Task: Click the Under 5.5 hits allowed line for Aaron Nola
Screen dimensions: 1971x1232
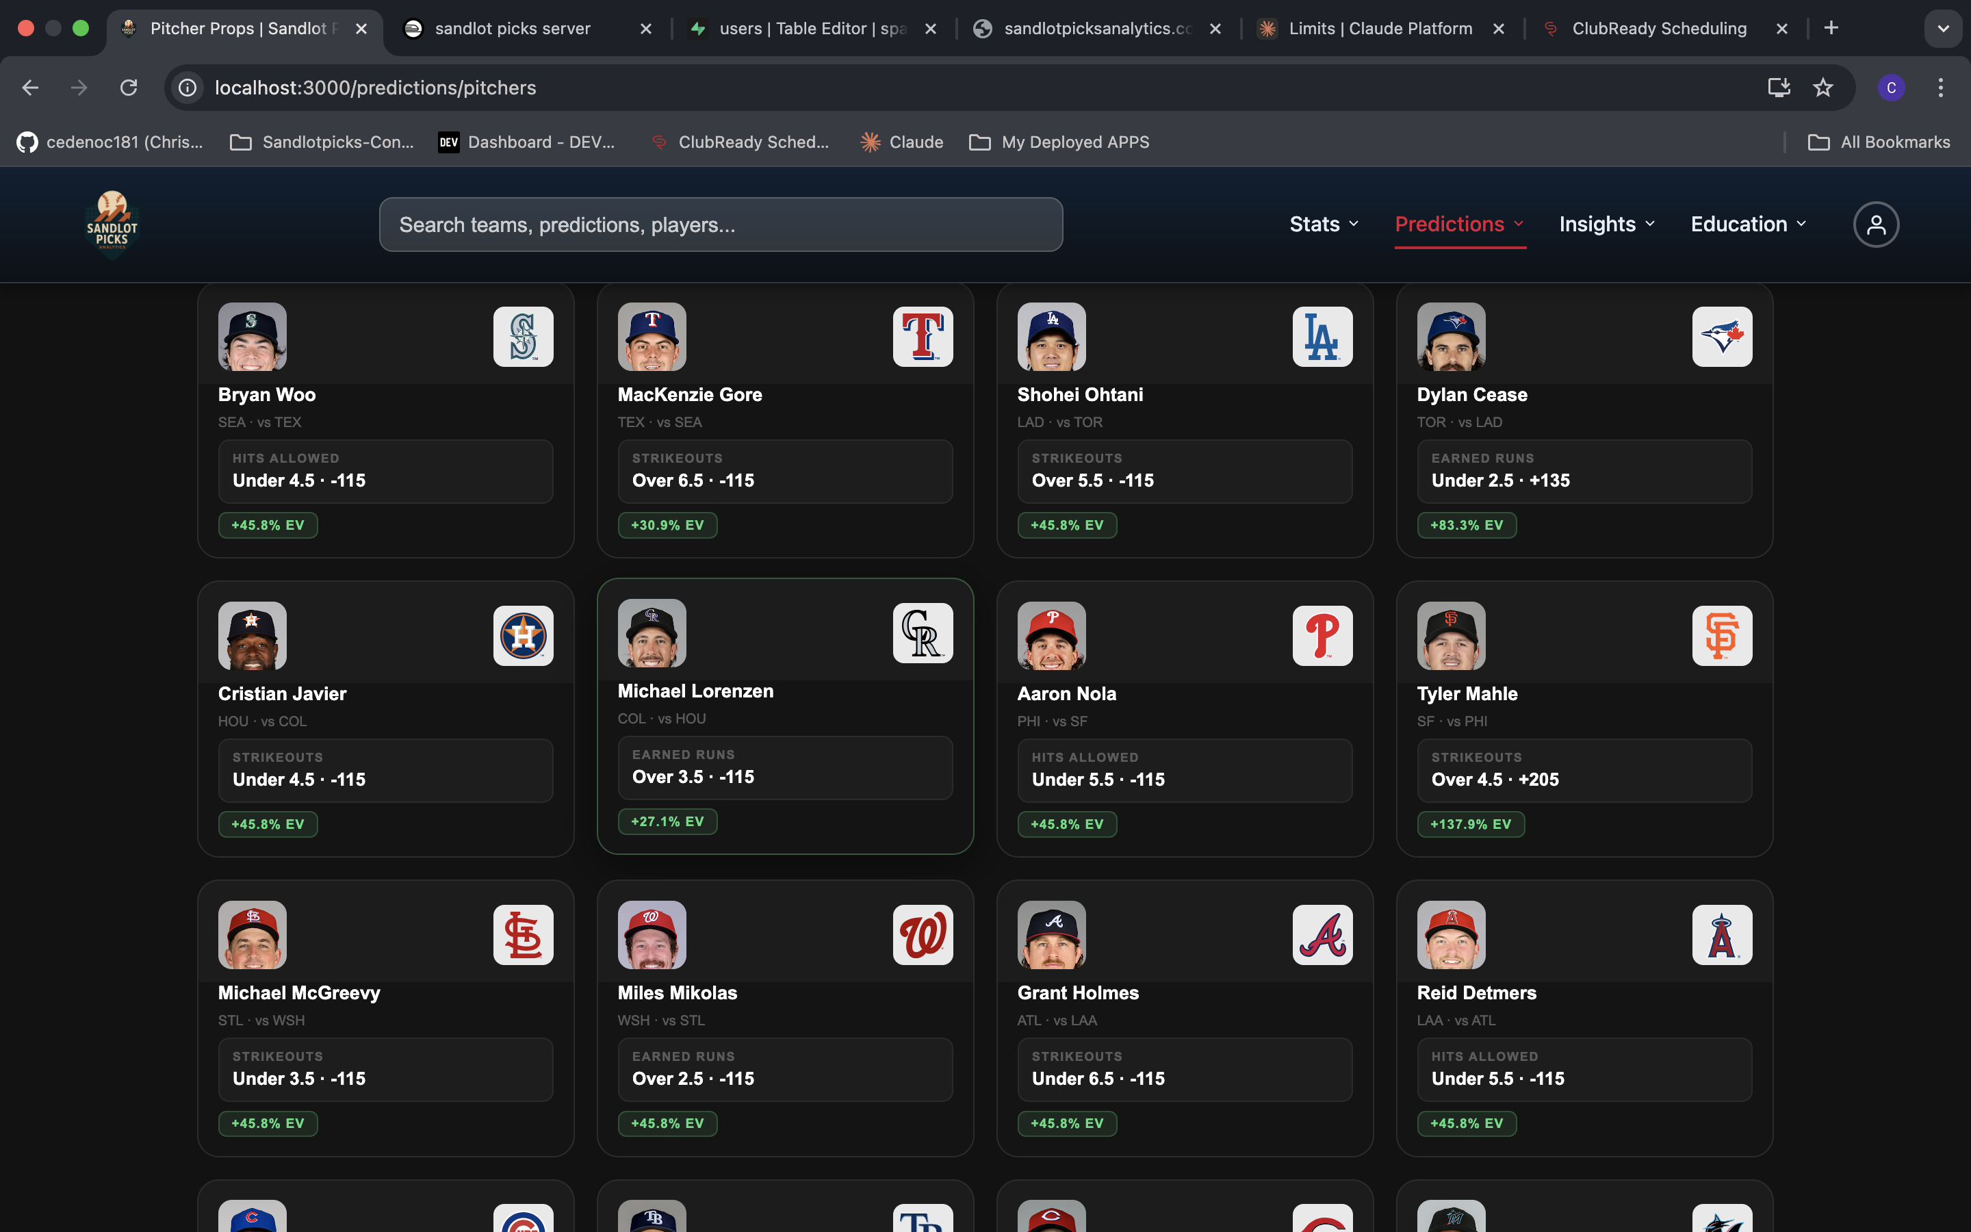Action: (x=1184, y=769)
